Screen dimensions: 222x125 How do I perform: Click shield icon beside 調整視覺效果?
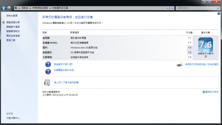point(3,23)
